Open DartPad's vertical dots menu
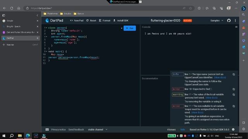 [x=235, y=20]
